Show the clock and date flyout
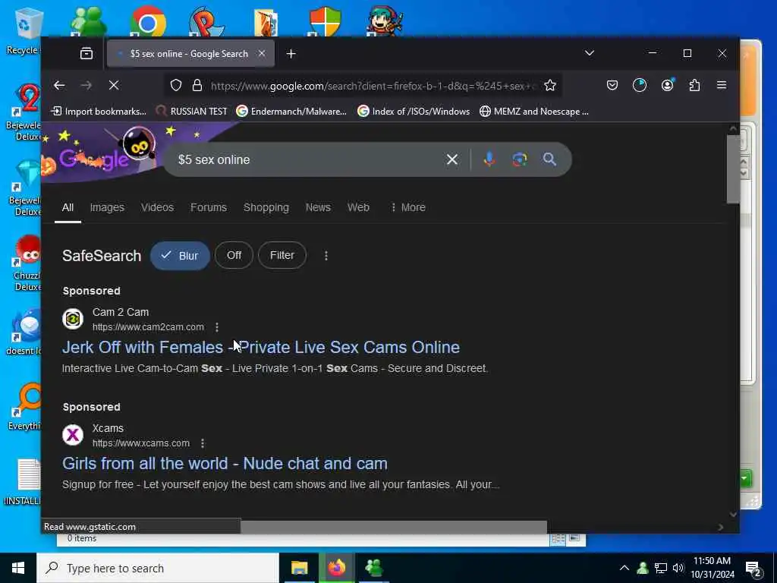Screen dimensions: 777x583 pyautogui.click(x=713, y=568)
